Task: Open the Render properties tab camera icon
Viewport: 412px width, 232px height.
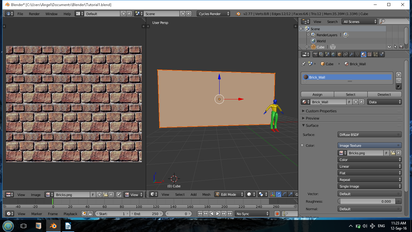Action: pyautogui.click(x=315, y=54)
